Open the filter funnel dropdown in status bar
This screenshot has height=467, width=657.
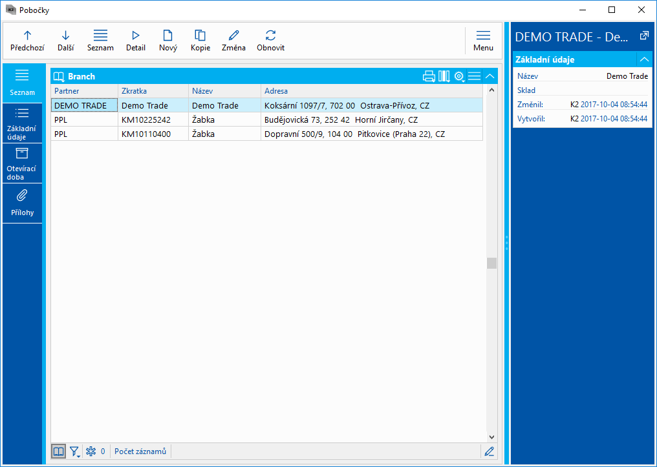pyautogui.click(x=75, y=451)
